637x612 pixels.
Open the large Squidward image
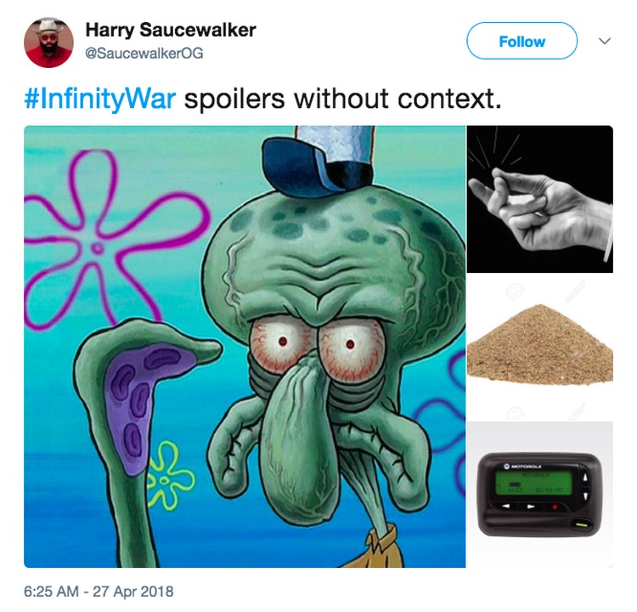(245, 347)
